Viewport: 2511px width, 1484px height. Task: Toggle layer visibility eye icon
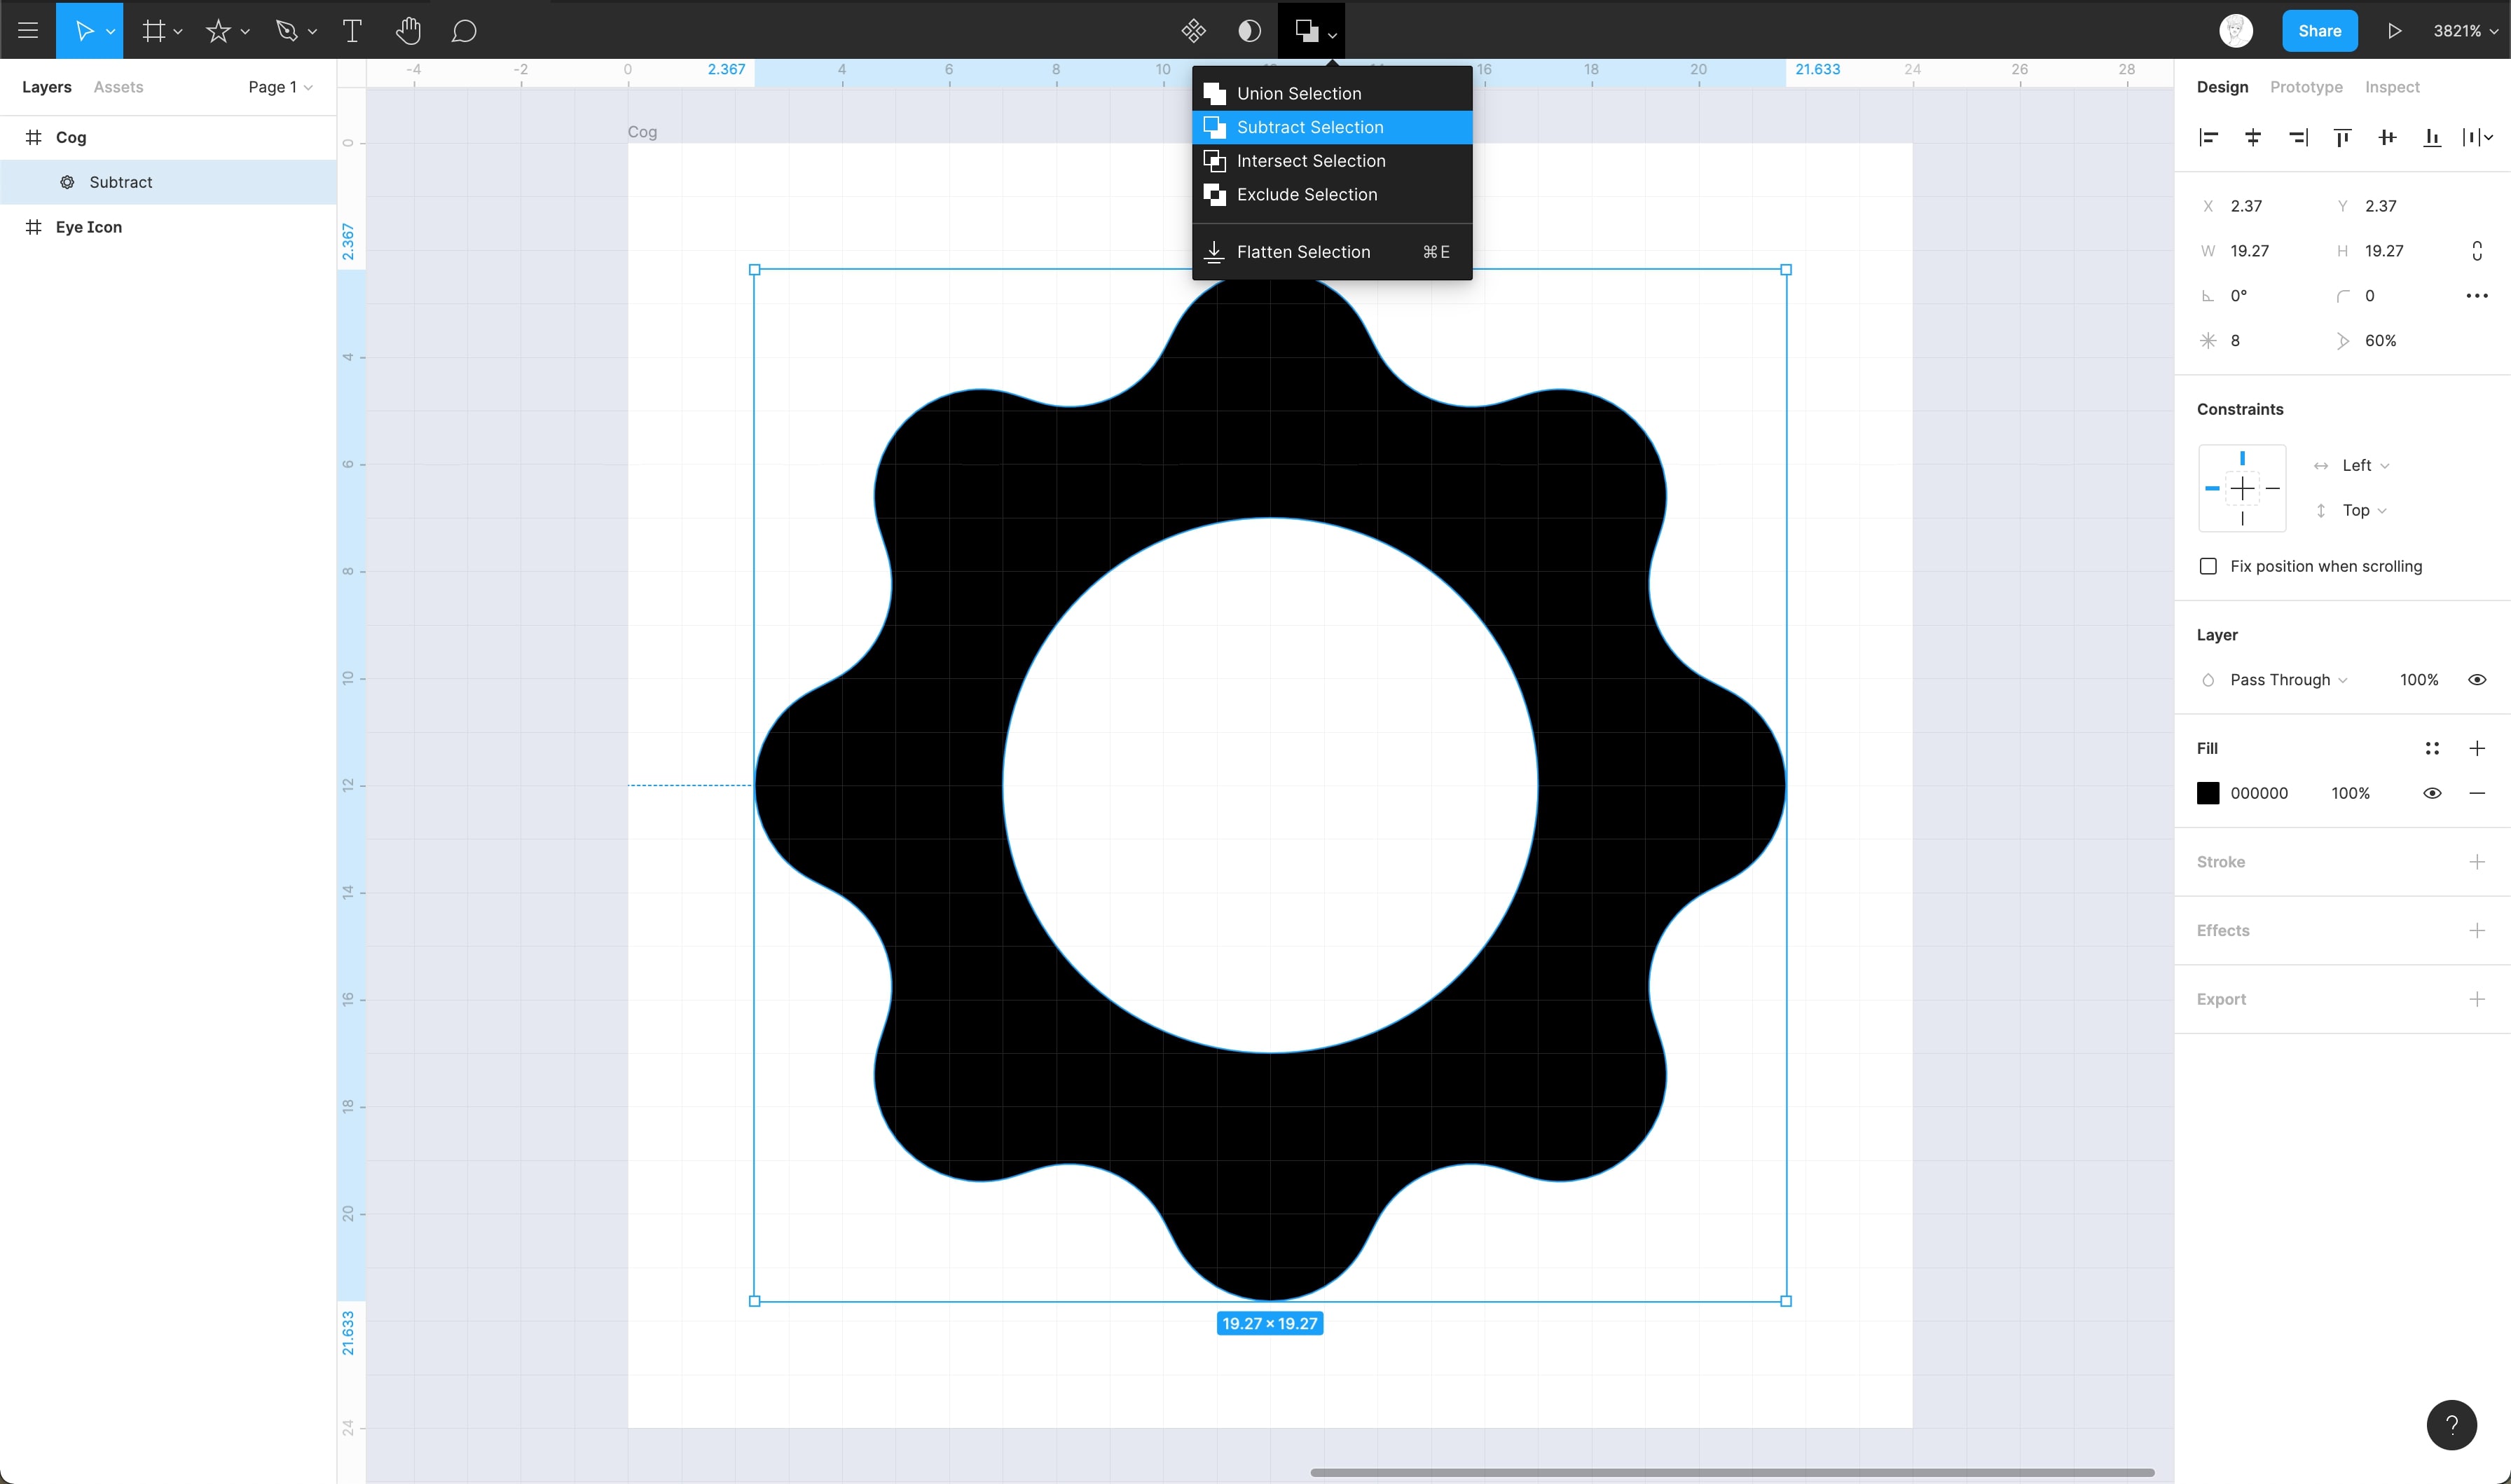click(x=2477, y=680)
